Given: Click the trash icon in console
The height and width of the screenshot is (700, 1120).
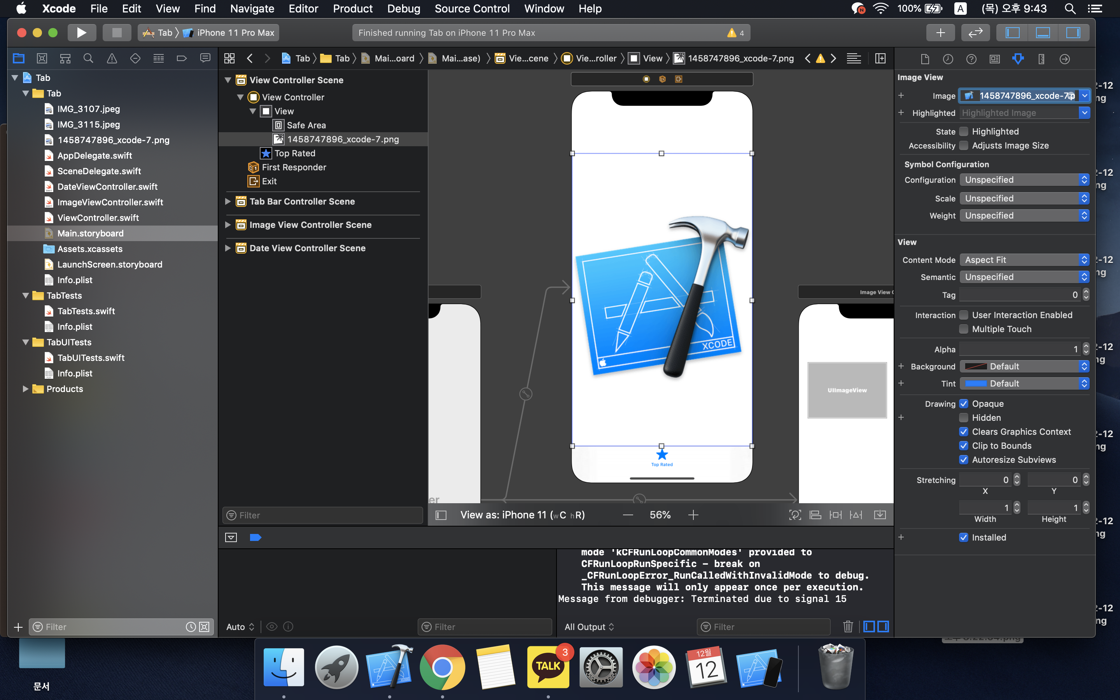Looking at the screenshot, I should (x=847, y=626).
